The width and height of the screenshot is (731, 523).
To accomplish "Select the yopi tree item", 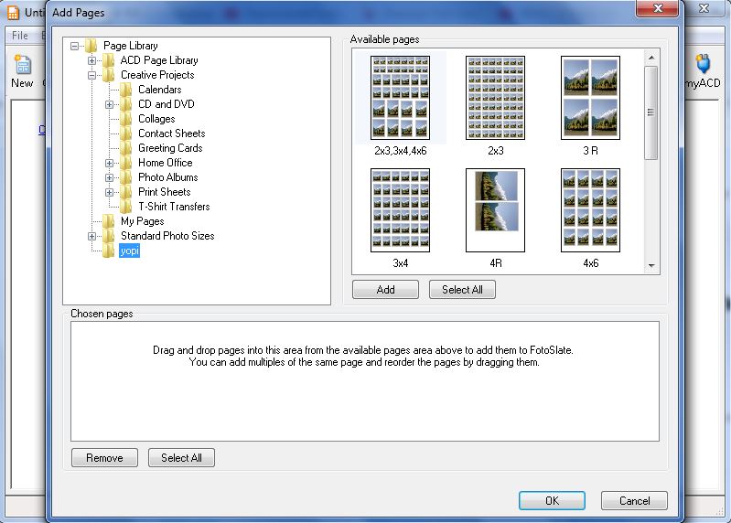I will tap(129, 251).
